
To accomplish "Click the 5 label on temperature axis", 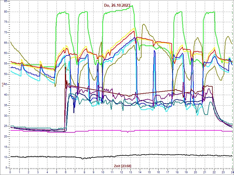I will click(6, 168).
